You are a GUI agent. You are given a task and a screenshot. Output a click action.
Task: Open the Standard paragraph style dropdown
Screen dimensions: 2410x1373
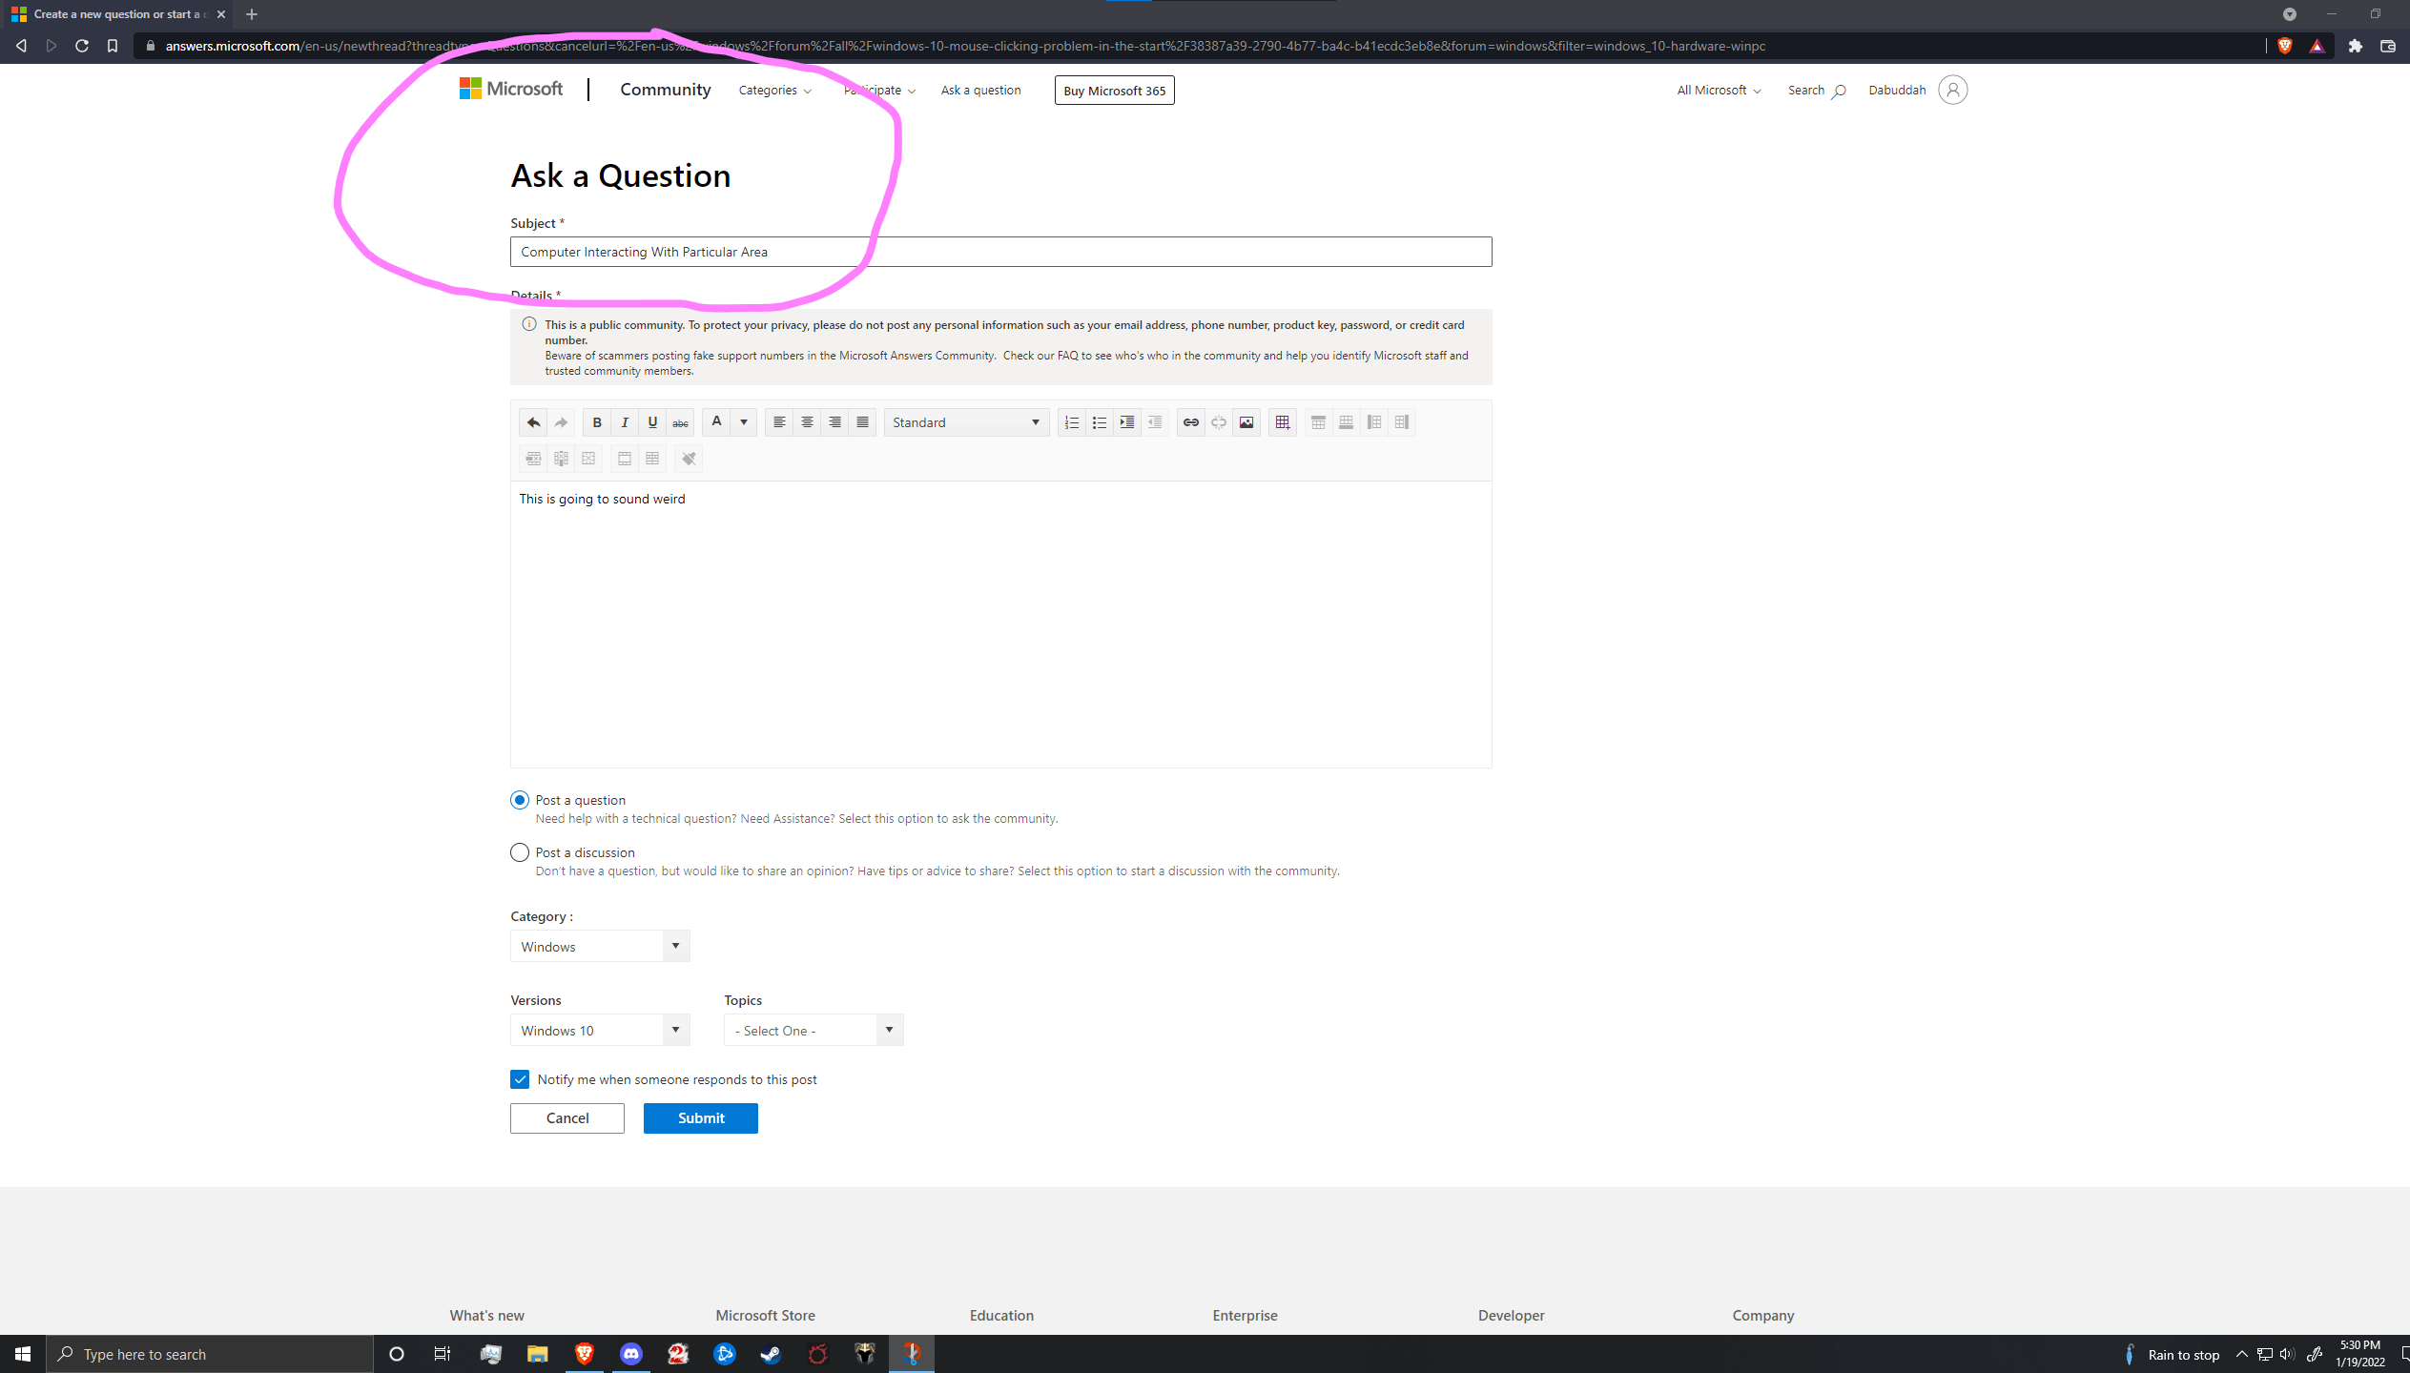click(967, 422)
